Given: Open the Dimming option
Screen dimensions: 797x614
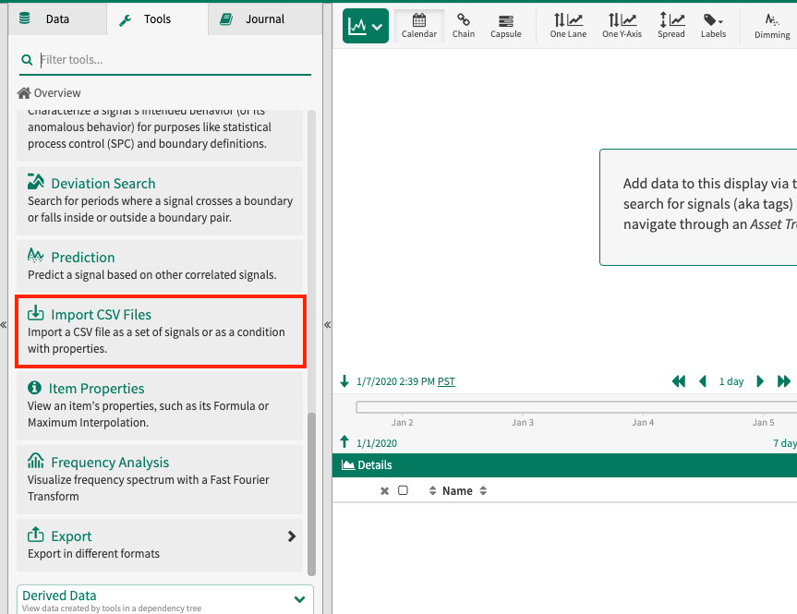Looking at the screenshot, I should [771, 25].
